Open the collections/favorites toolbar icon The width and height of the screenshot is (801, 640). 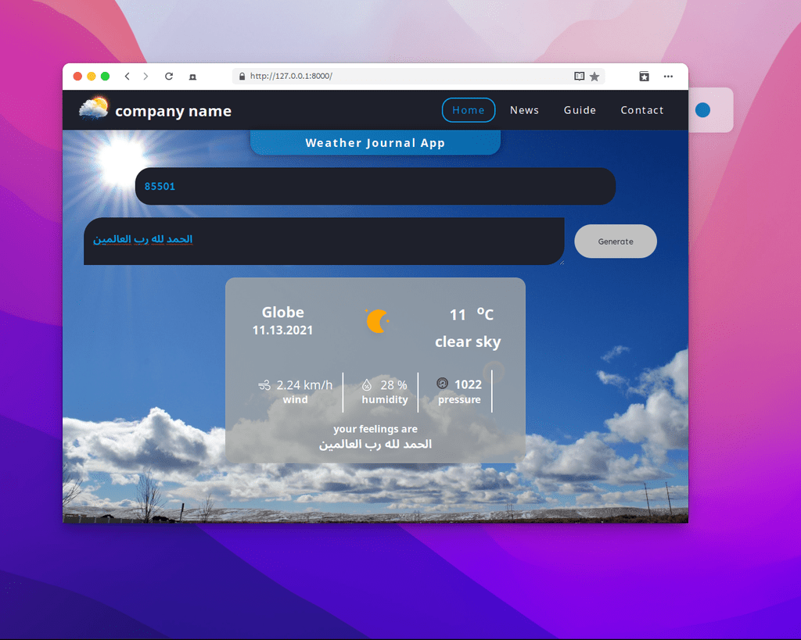(645, 76)
